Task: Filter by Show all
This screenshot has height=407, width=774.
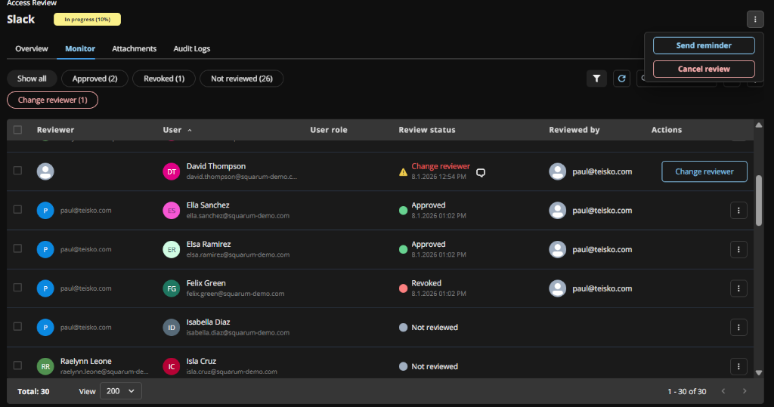Action: pos(32,79)
